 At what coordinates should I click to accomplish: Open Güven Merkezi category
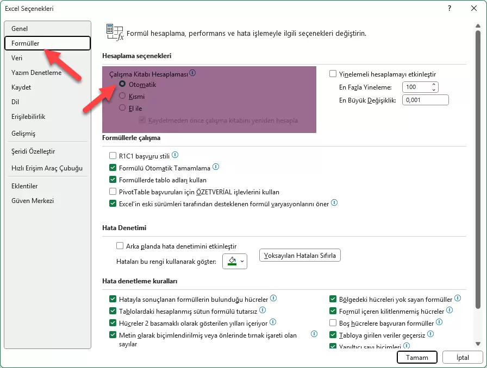coord(47,200)
